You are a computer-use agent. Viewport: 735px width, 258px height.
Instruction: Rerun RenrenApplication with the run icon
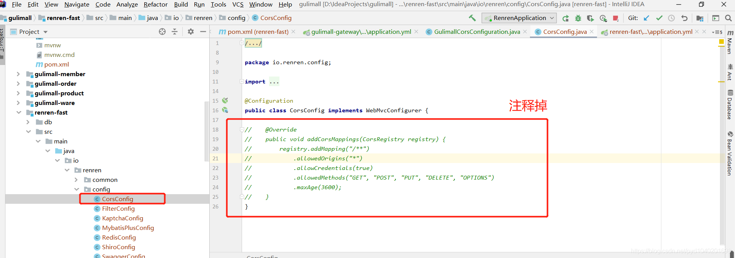point(565,18)
